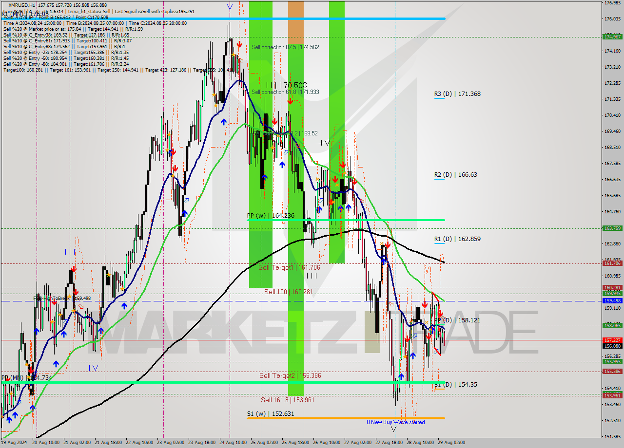Click the 'S1 (D) | 154.35' pivot label
The image size is (624, 448).
455,385
